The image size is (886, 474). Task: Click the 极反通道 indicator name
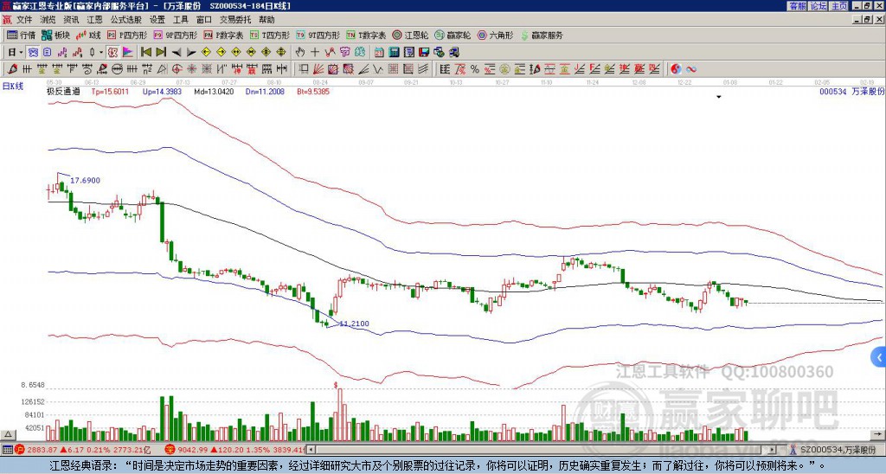[x=63, y=91]
